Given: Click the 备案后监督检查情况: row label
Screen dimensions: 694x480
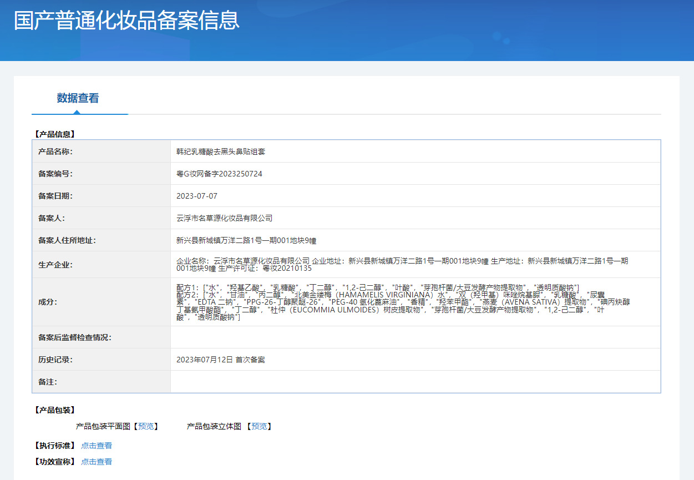Looking at the screenshot, I should pyautogui.click(x=75, y=337).
